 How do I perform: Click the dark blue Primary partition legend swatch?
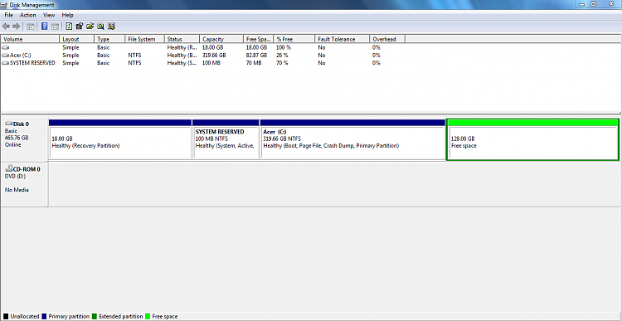[x=44, y=317]
